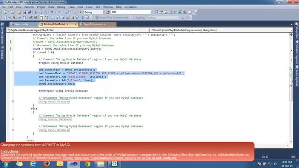299x168 pixels.
Task: Open the New Project dropdown arrow
Action: tap(8, 12)
